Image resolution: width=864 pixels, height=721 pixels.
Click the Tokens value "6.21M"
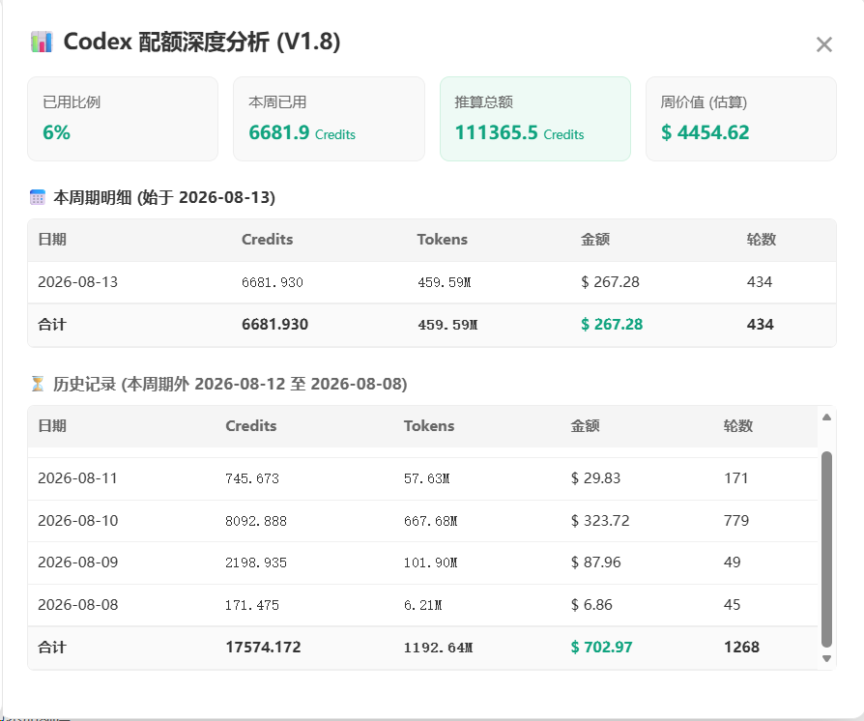coord(422,605)
